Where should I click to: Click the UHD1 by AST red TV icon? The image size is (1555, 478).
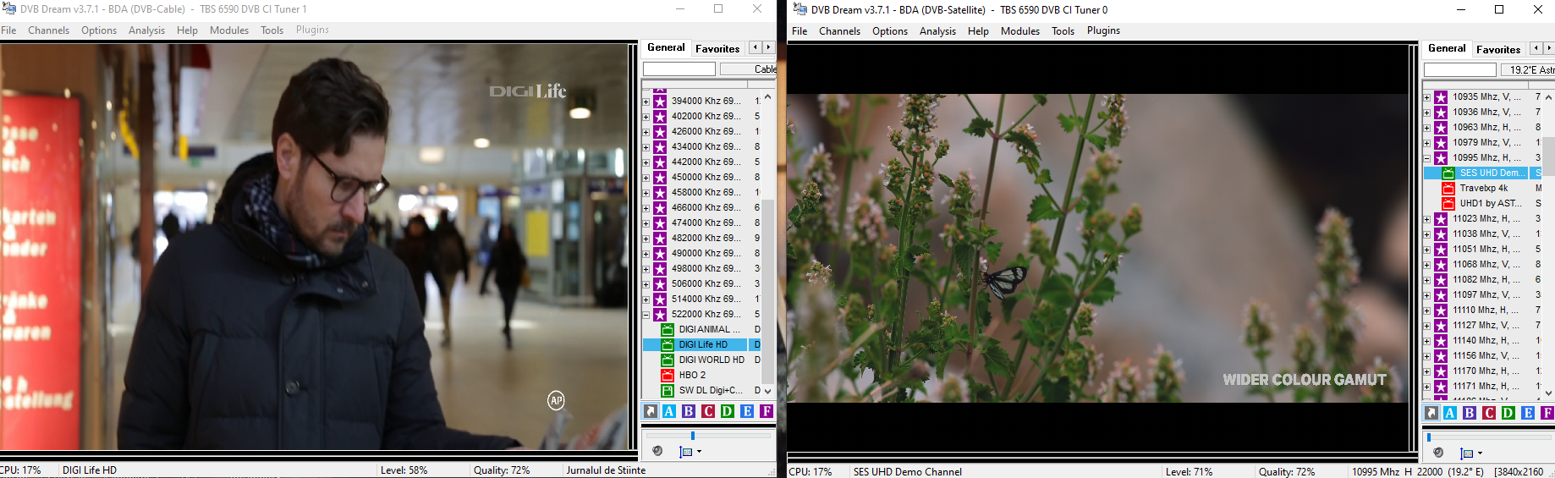click(x=1448, y=203)
